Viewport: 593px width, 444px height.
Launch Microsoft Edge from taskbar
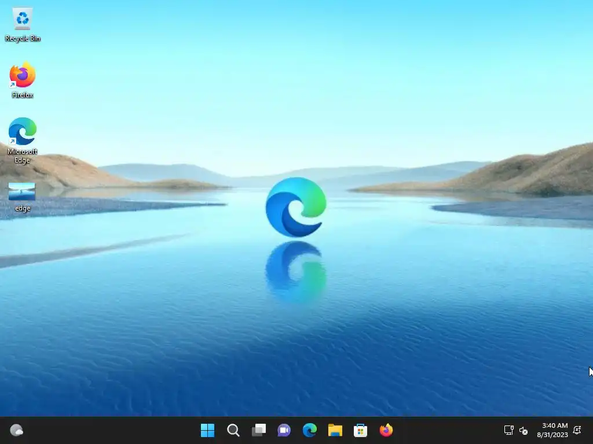pyautogui.click(x=310, y=430)
